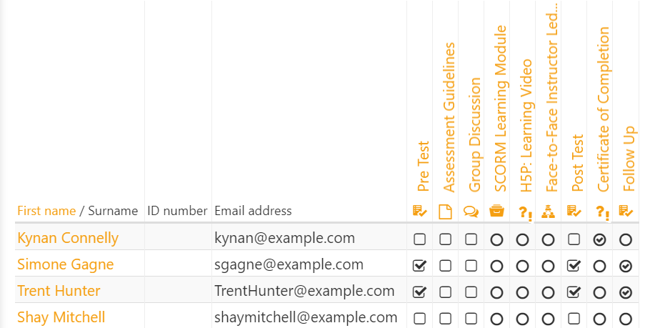The height and width of the screenshot is (328, 650).
Task: Click Simone Gagne's Follow Up completion circle
Action: coord(625,267)
